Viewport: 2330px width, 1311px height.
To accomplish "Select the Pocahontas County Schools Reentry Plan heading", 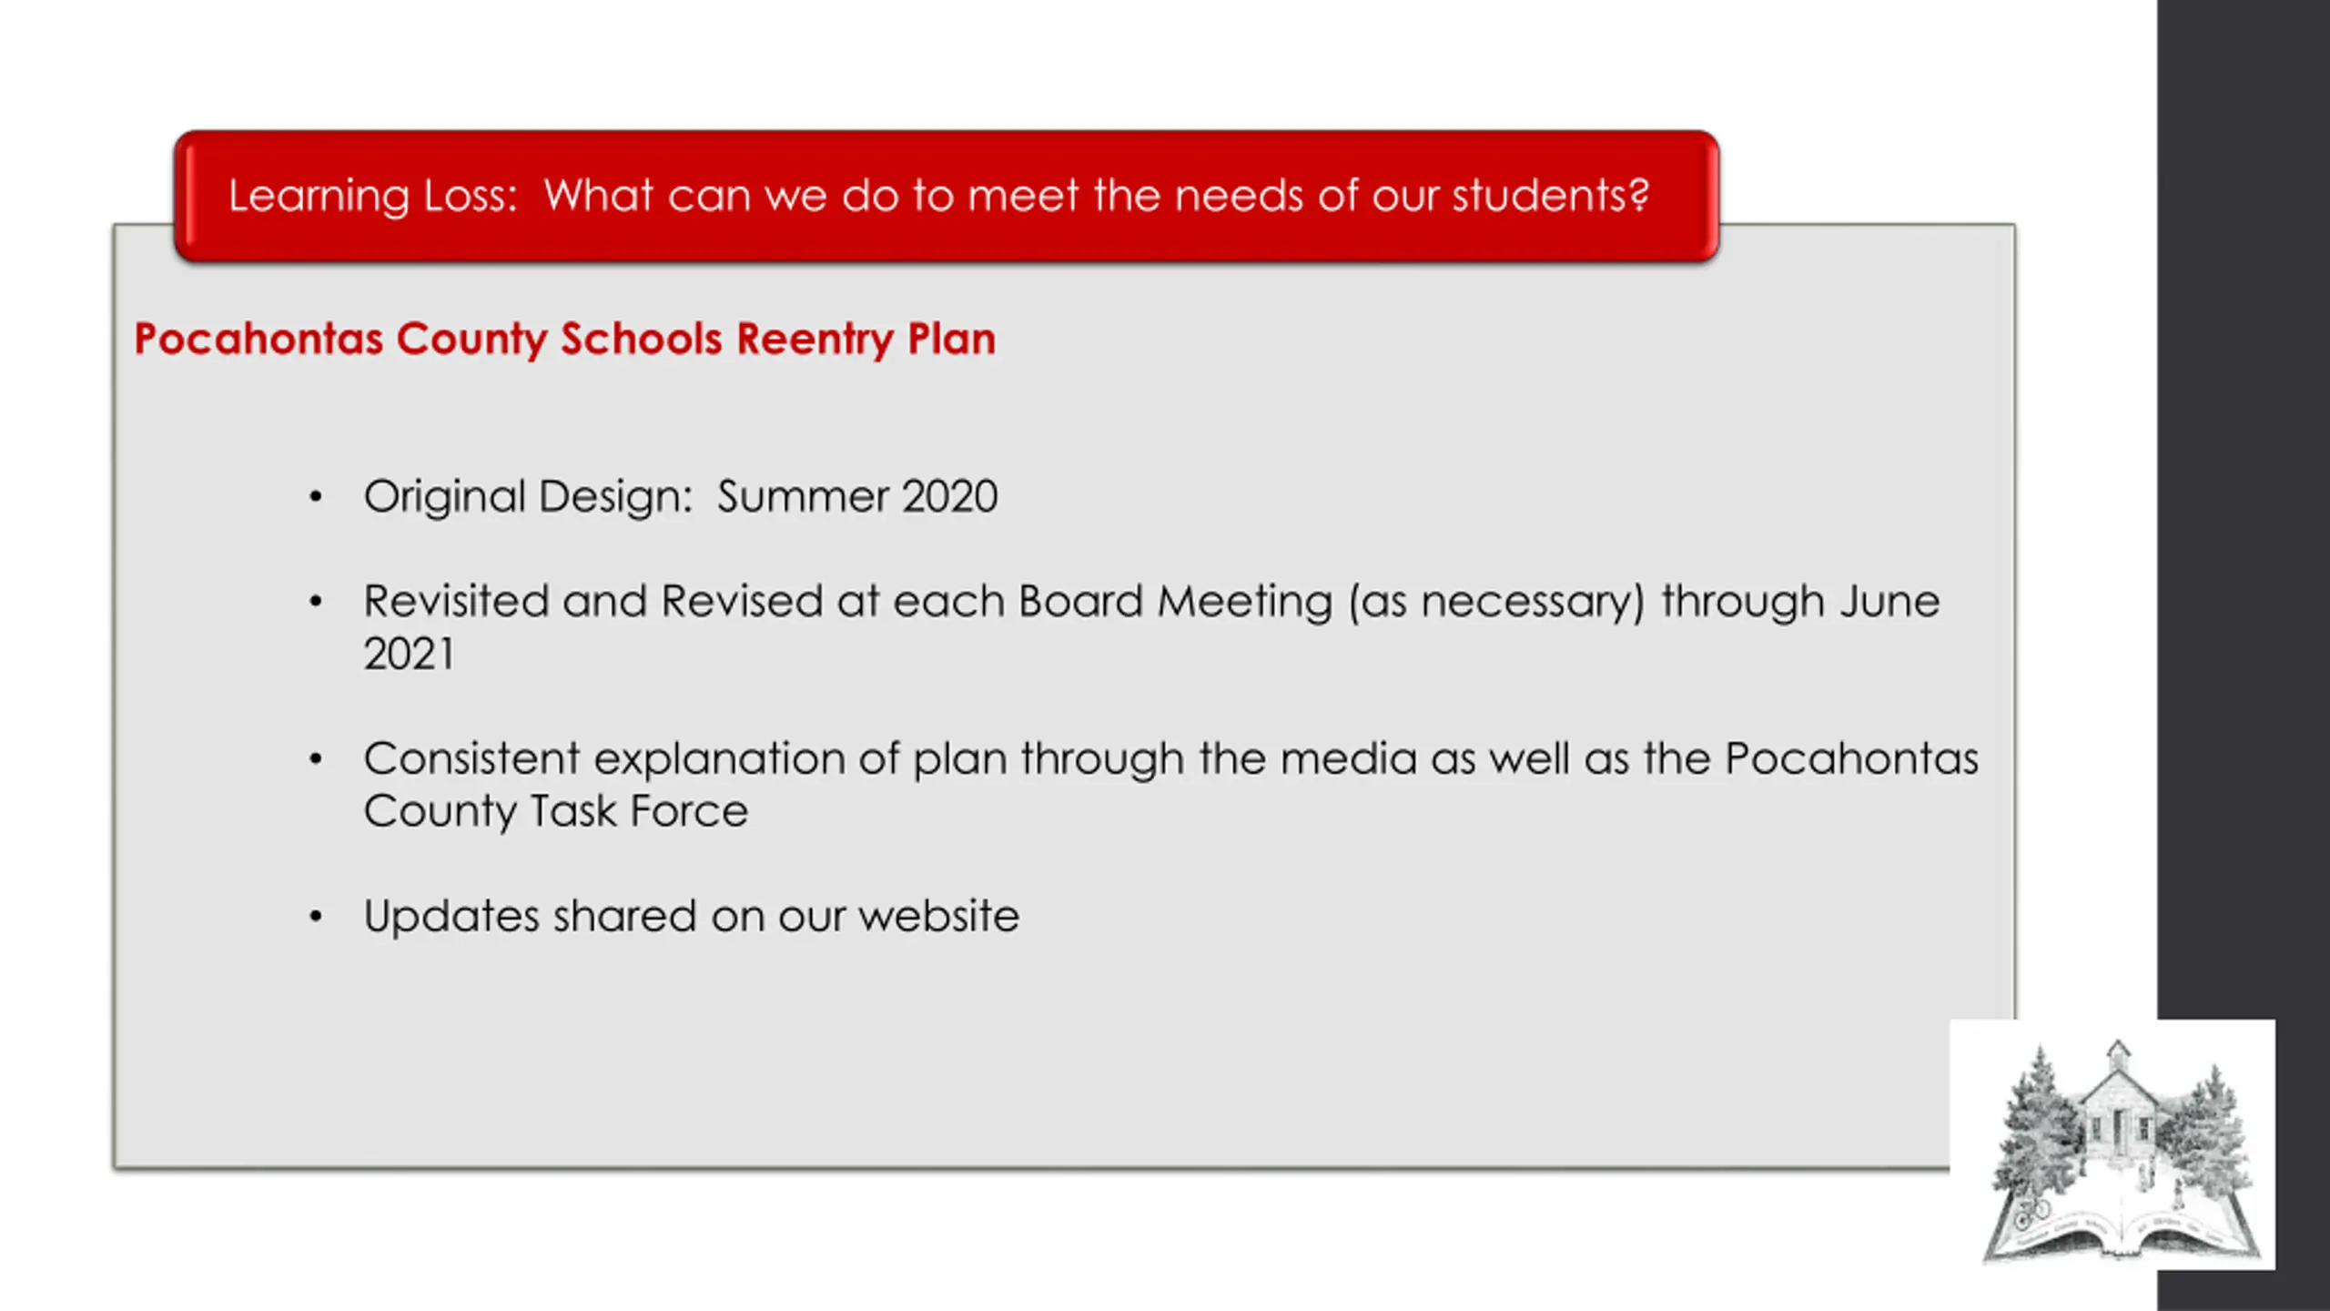I will (565, 340).
